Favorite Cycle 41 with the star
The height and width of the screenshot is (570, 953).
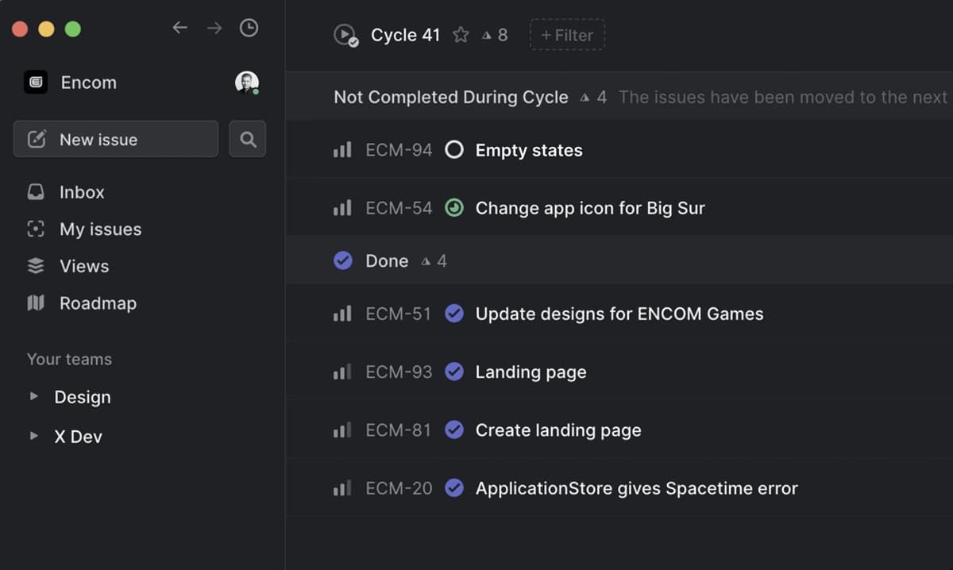point(461,35)
